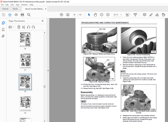
Task: Switch to the Home tab
Action: click(x=5, y=9)
